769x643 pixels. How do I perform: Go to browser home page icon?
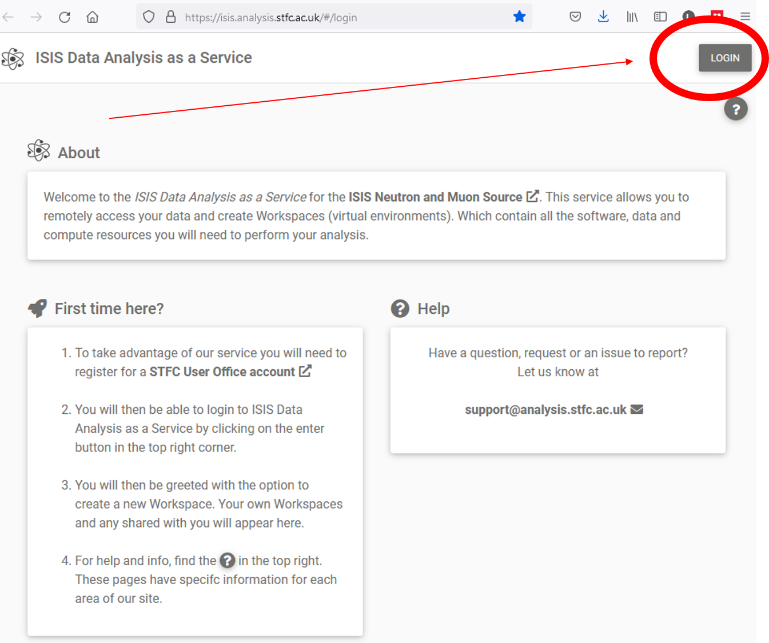(x=93, y=17)
